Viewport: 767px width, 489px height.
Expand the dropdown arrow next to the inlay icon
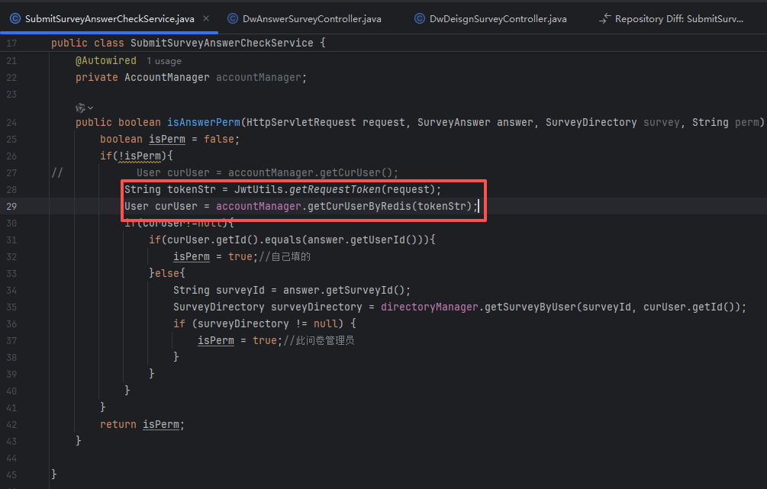91,108
